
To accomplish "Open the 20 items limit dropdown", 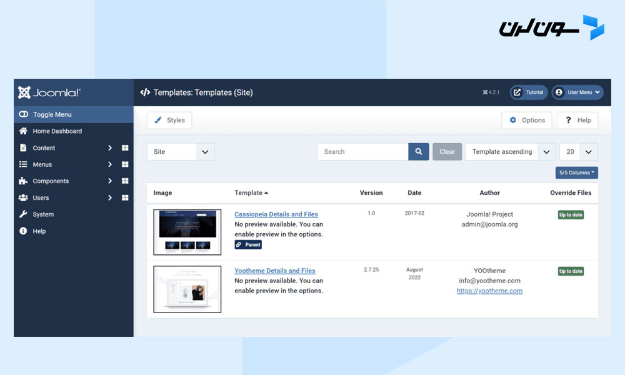I will coord(579,152).
